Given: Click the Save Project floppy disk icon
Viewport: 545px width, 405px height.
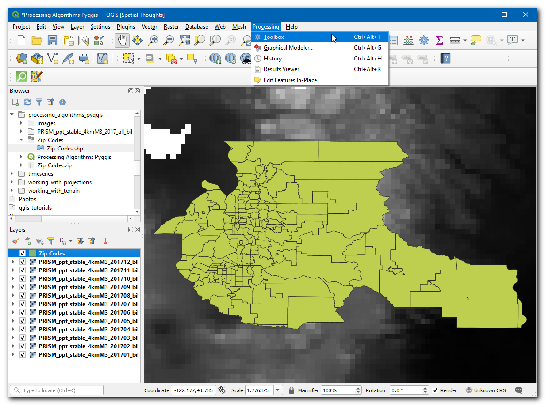Looking at the screenshot, I should 53,41.
